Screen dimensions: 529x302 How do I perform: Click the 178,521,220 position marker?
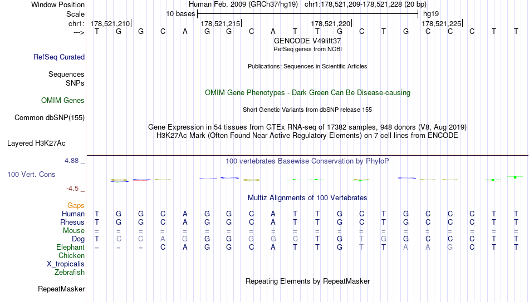coord(331,23)
